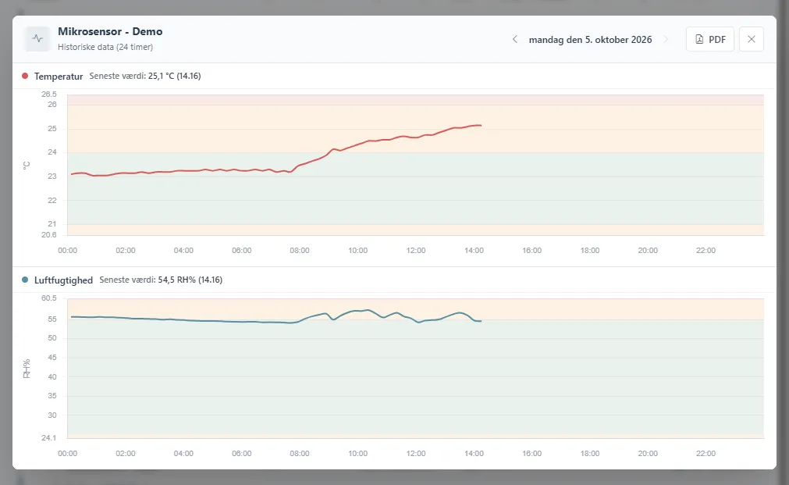Go to the next day with right chevron
The height and width of the screenshot is (485, 789).
coord(666,39)
